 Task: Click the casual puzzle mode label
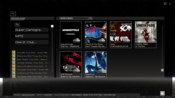tap(28, 95)
